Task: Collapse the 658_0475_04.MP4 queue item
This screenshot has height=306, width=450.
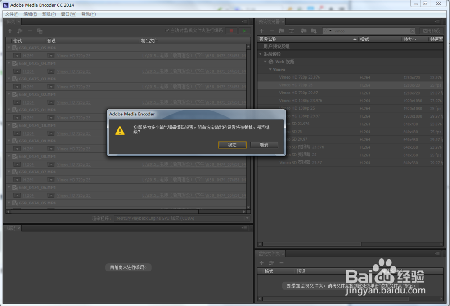Action: (x=9, y=63)
